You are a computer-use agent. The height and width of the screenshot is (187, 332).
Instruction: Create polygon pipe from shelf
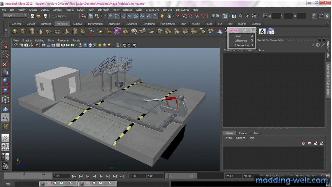tap(75, 31)
